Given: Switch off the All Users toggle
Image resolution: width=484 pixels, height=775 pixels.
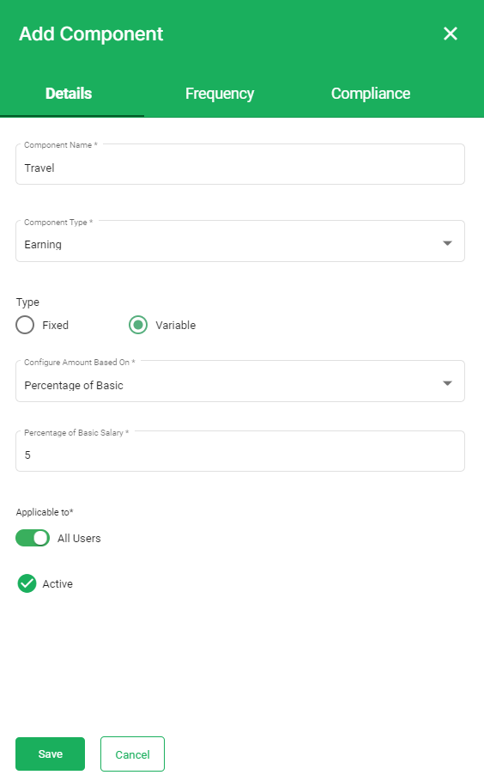Looking at the screenshot, I should coord(33,538).
